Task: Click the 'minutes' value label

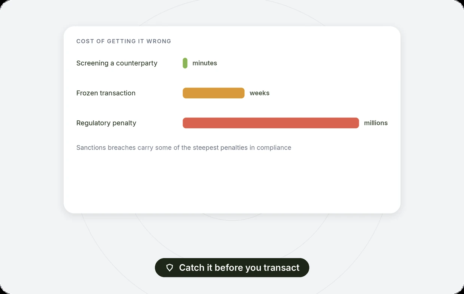Action: click(205, 63)
